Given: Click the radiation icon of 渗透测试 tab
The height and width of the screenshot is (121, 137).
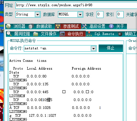Looking at the screenshot, I should (x=58, y=26).
